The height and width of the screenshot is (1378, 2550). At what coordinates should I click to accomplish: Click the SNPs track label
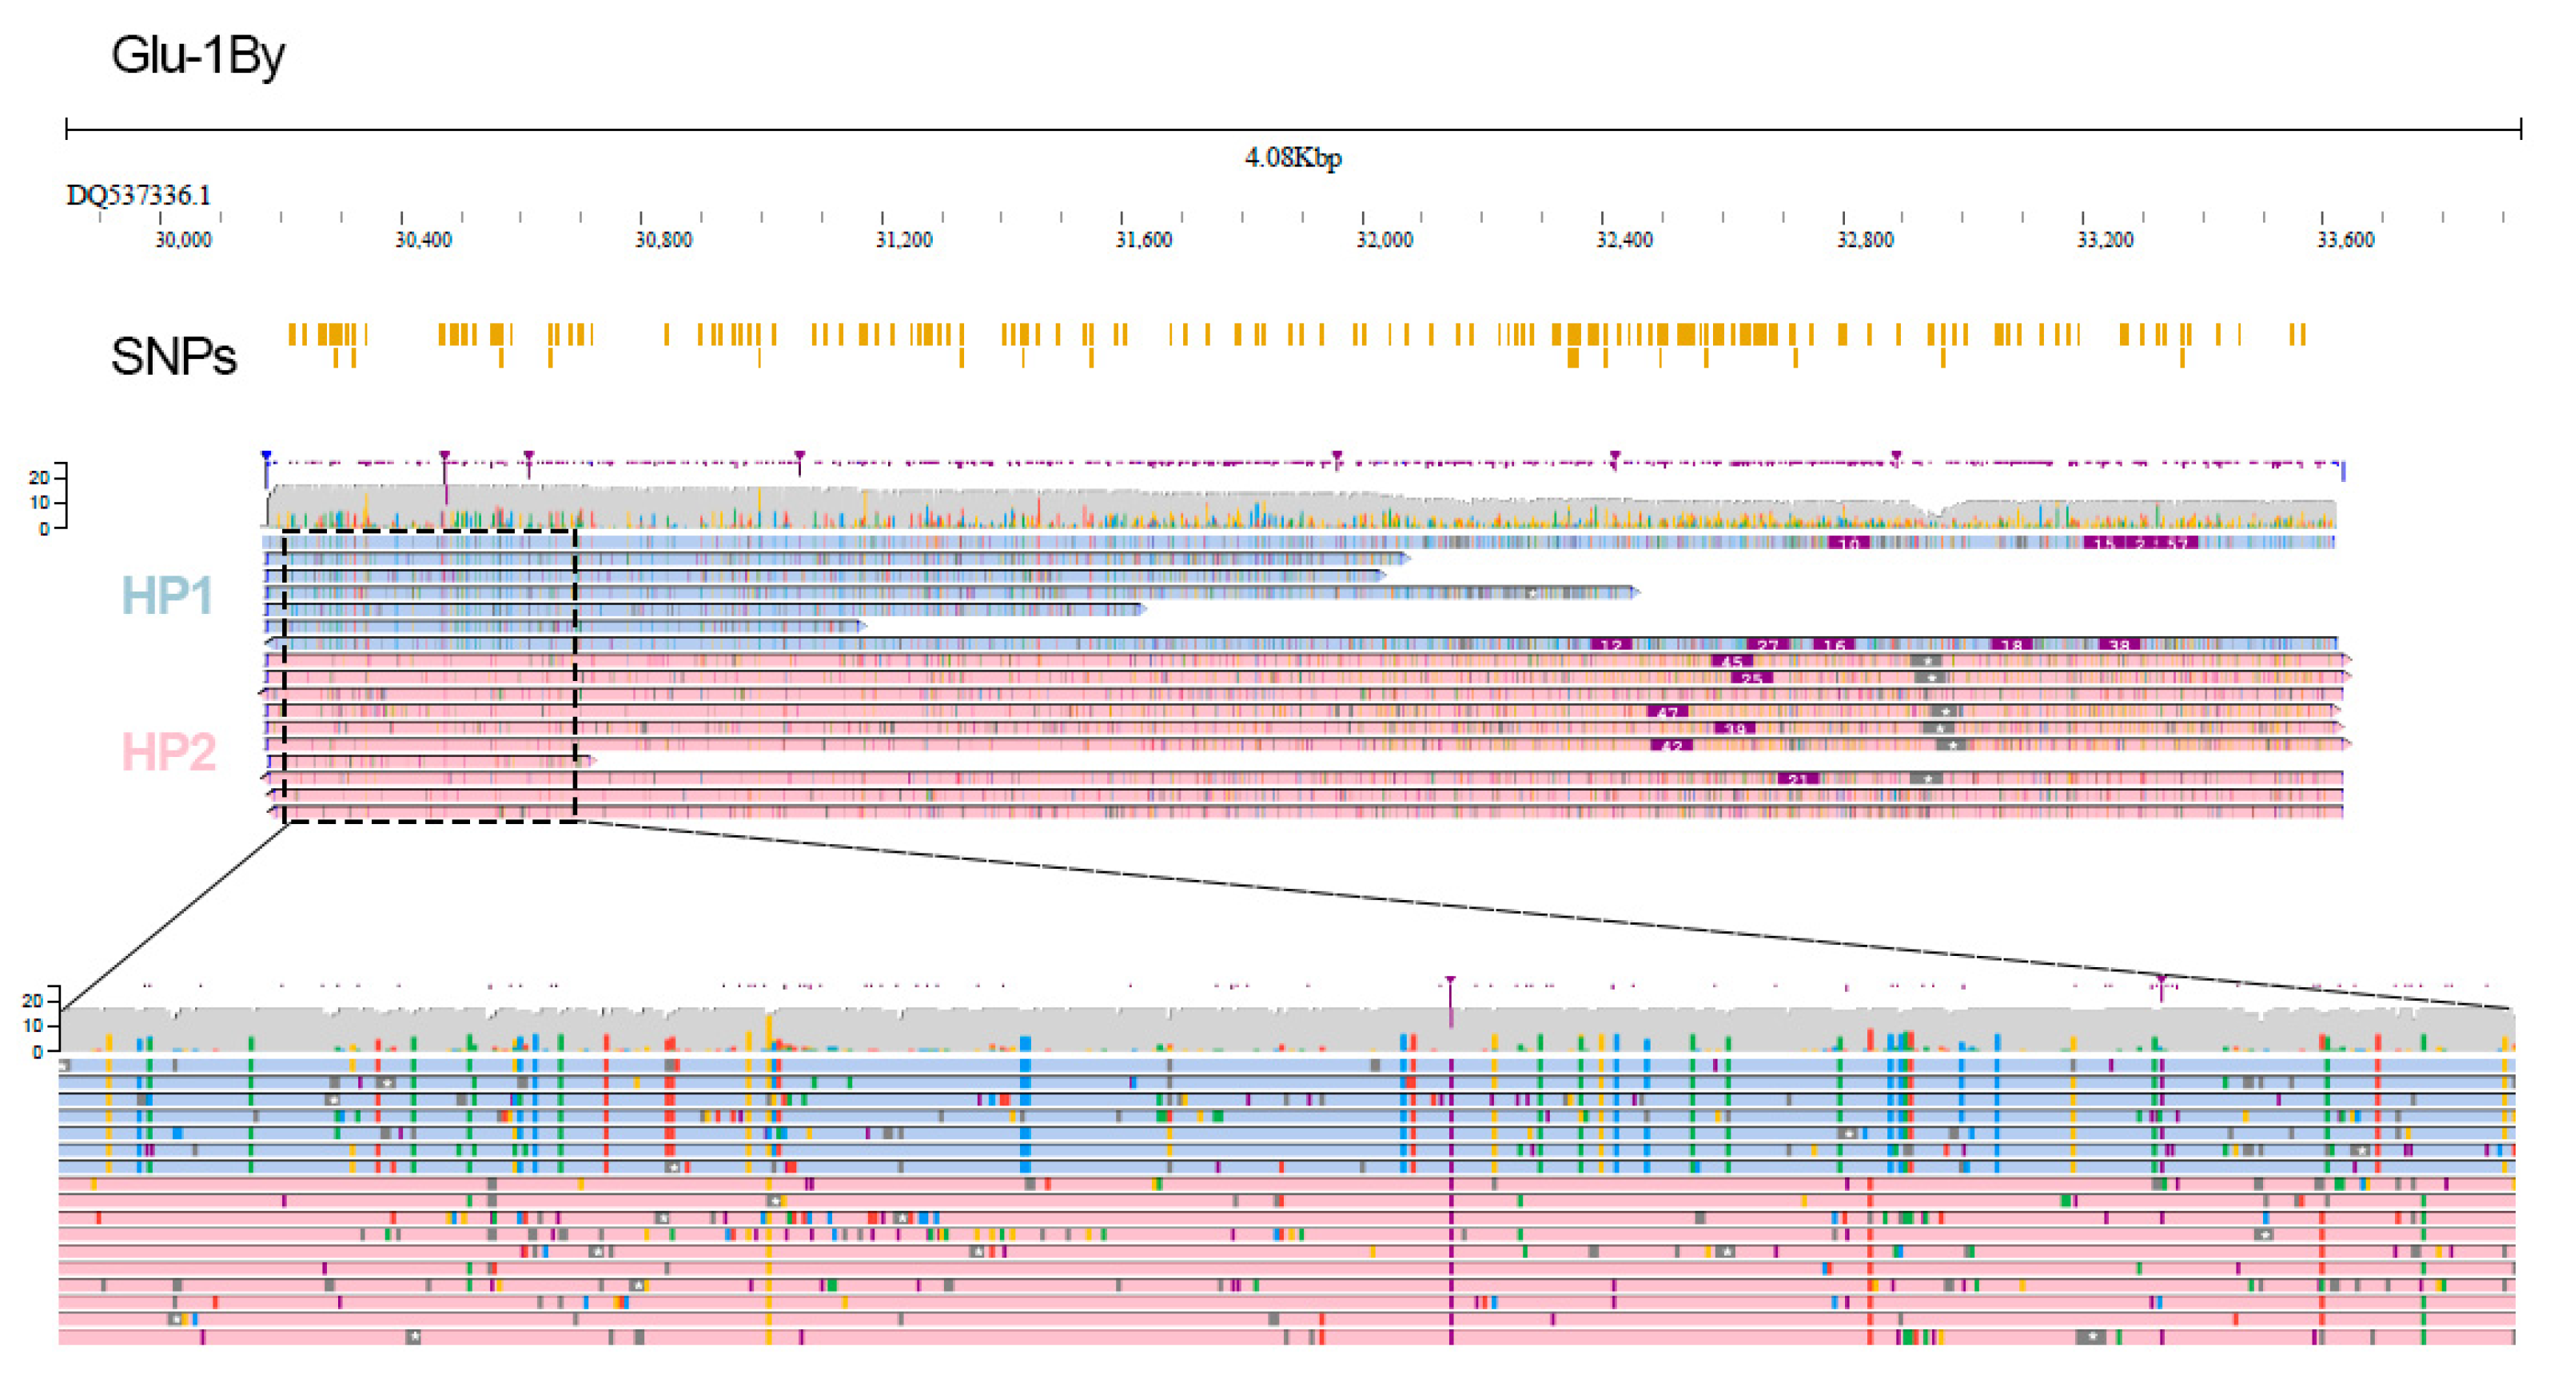point(173,356)
